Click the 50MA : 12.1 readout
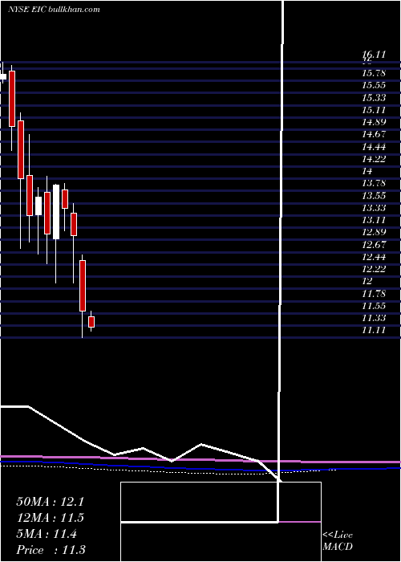Screen dimensions: 401x562 coord(50,502)
